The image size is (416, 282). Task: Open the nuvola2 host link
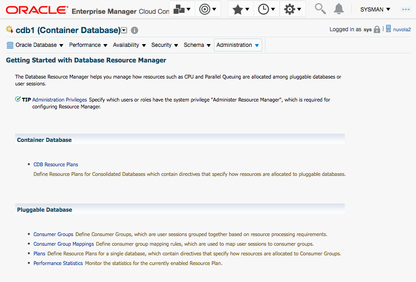click(402, 29)
